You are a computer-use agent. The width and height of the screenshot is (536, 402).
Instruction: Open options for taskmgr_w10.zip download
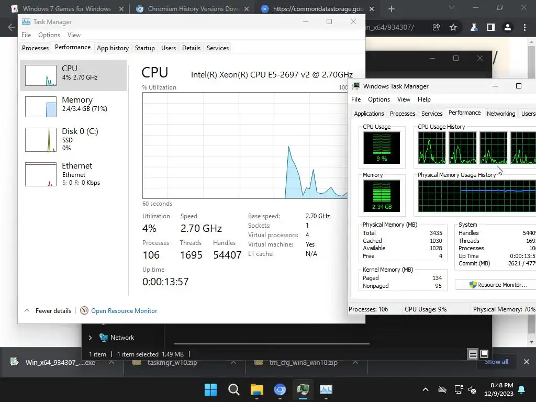pos(233,362)
